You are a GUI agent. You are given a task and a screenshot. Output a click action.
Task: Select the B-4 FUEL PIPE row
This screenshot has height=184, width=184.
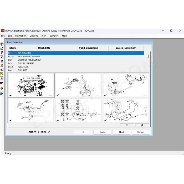pyautogui.click(x=76, y=70)
